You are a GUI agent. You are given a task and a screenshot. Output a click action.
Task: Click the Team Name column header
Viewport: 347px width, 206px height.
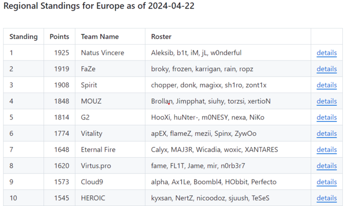pos(100,37)
